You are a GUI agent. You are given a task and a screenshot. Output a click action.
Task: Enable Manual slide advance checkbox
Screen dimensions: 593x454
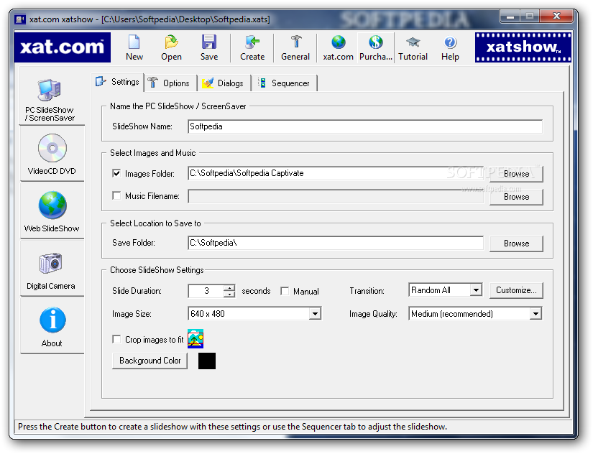coord(285,291)
